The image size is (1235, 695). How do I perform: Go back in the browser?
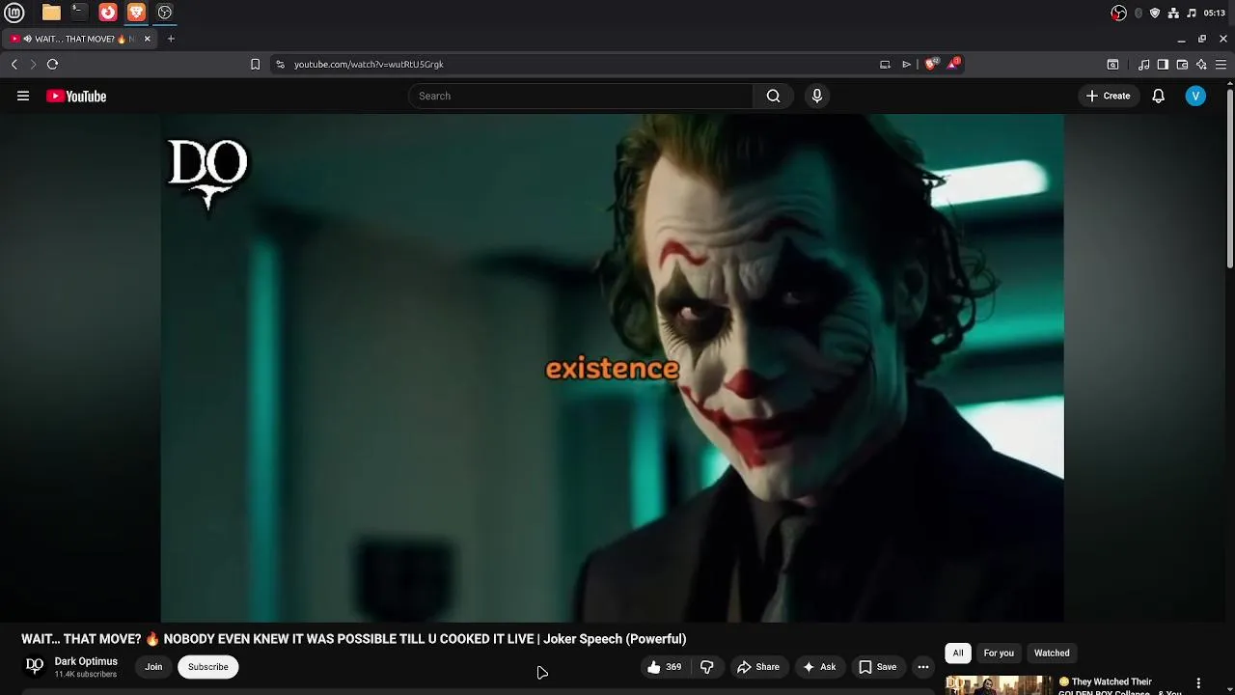pos(14,64)
